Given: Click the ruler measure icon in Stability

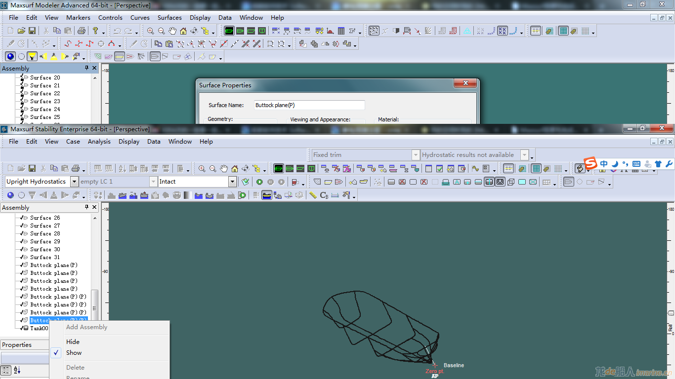Looking at the screenshot, I should [x=313, y=195].
